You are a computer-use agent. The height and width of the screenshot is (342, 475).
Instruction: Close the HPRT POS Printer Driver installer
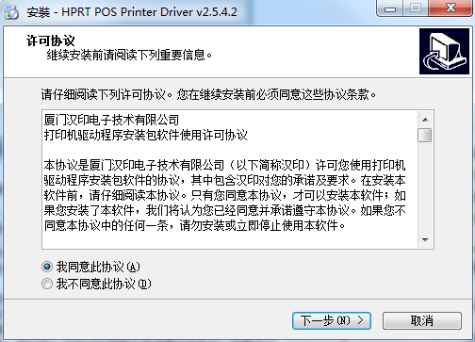pos(451,8)
